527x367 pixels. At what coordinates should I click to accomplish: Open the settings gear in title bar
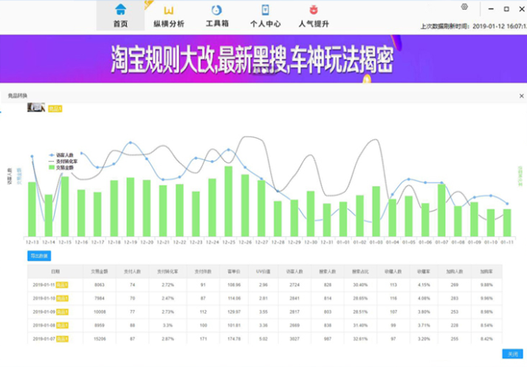(464, 7)
